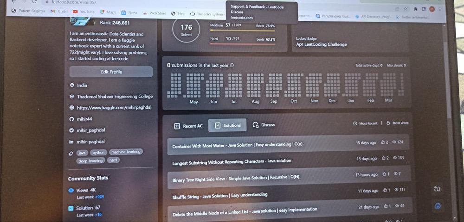Viewport: 464px width, 222px height.
Task: Open Chrome extensions puzzle icon
Action: coord(415,9)
